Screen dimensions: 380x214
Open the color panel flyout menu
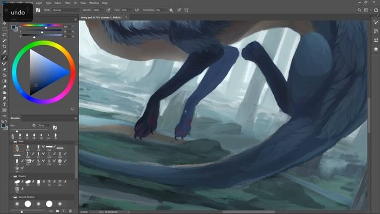point(75,20)
